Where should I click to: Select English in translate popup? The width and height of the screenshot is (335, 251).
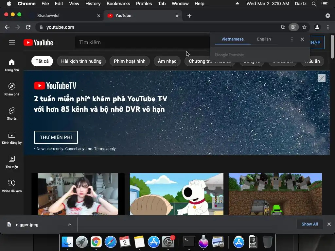tap(264, 39)
